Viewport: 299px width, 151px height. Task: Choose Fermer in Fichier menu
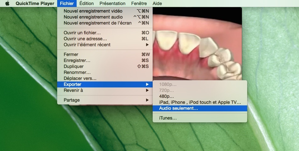click(x=105, y=54)
